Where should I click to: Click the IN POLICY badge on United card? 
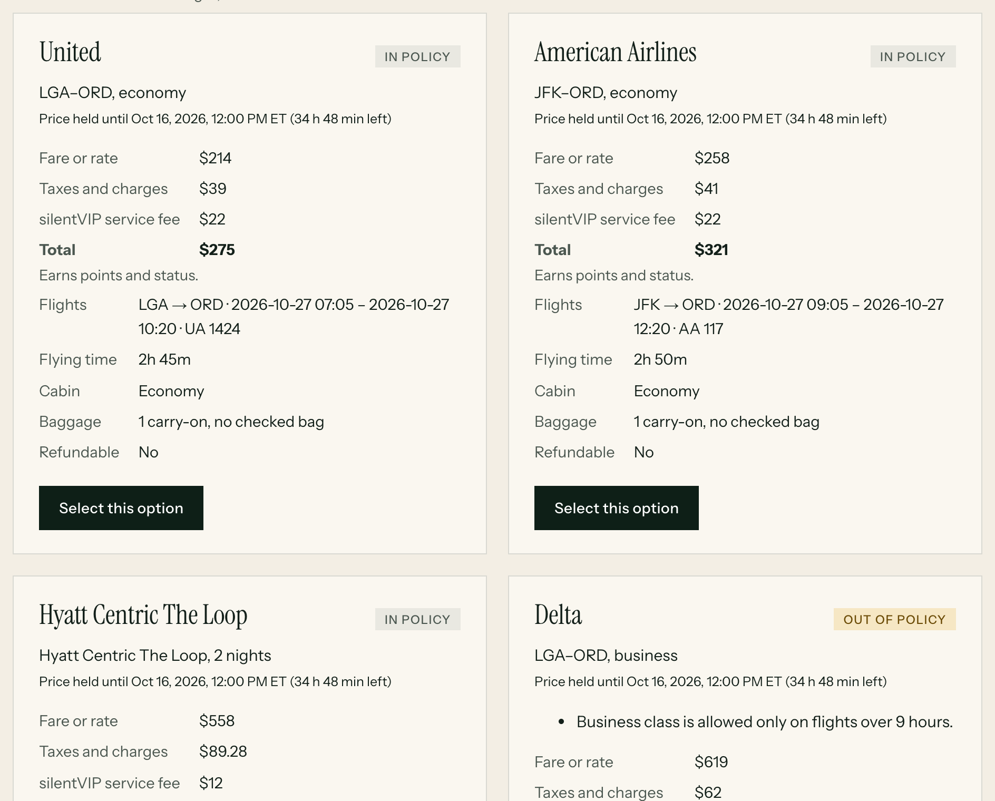(418, 56)
